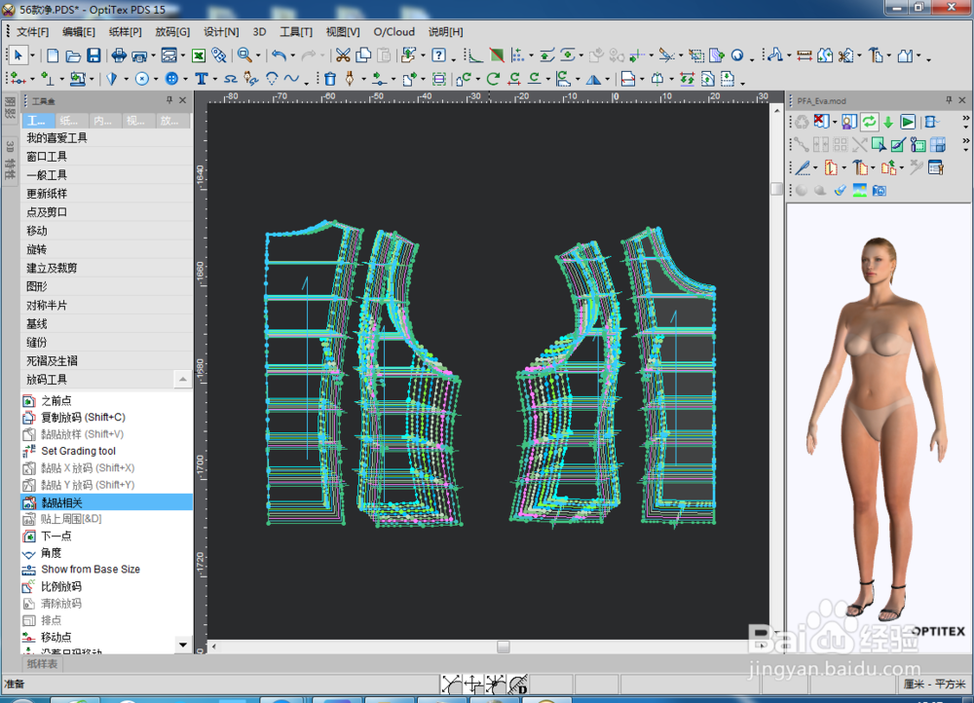
Task: Switch to the 纸样表 bottom tab
Action: 42,664
